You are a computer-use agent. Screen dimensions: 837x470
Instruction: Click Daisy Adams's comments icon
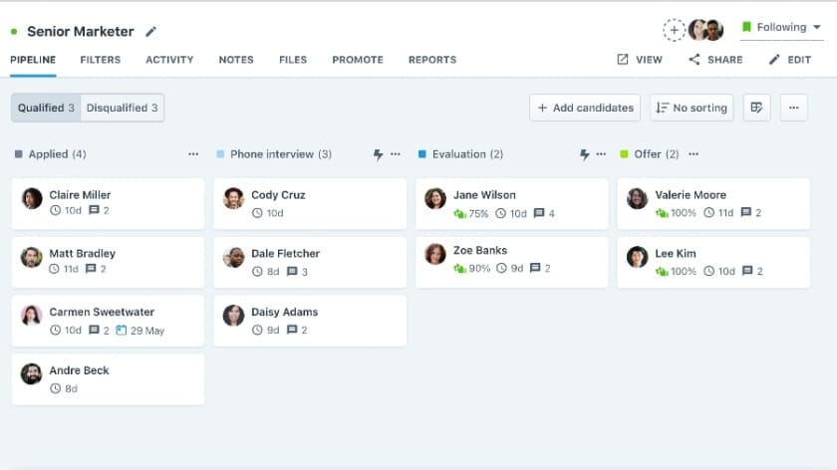coord(291,330)
